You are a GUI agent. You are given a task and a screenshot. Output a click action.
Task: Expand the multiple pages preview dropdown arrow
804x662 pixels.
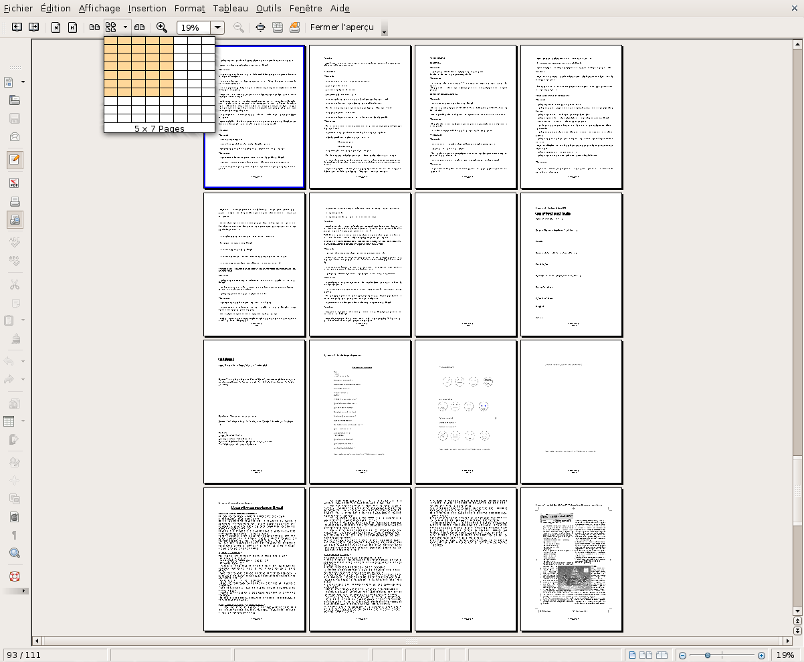point(125,27)
